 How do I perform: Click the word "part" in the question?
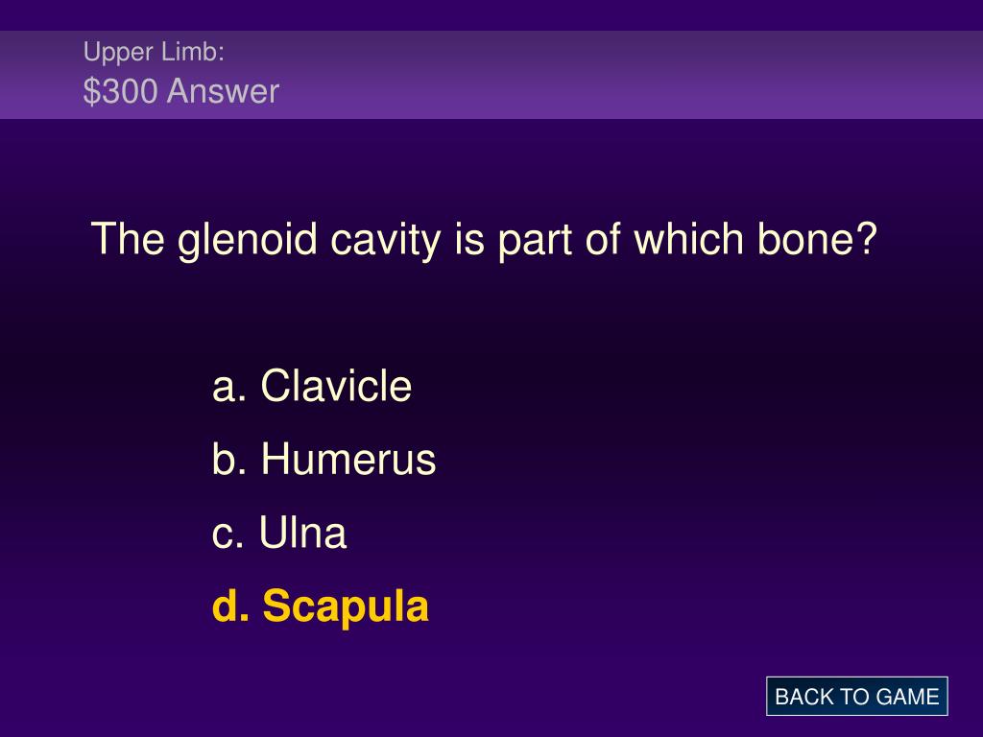tap(535, 241)
